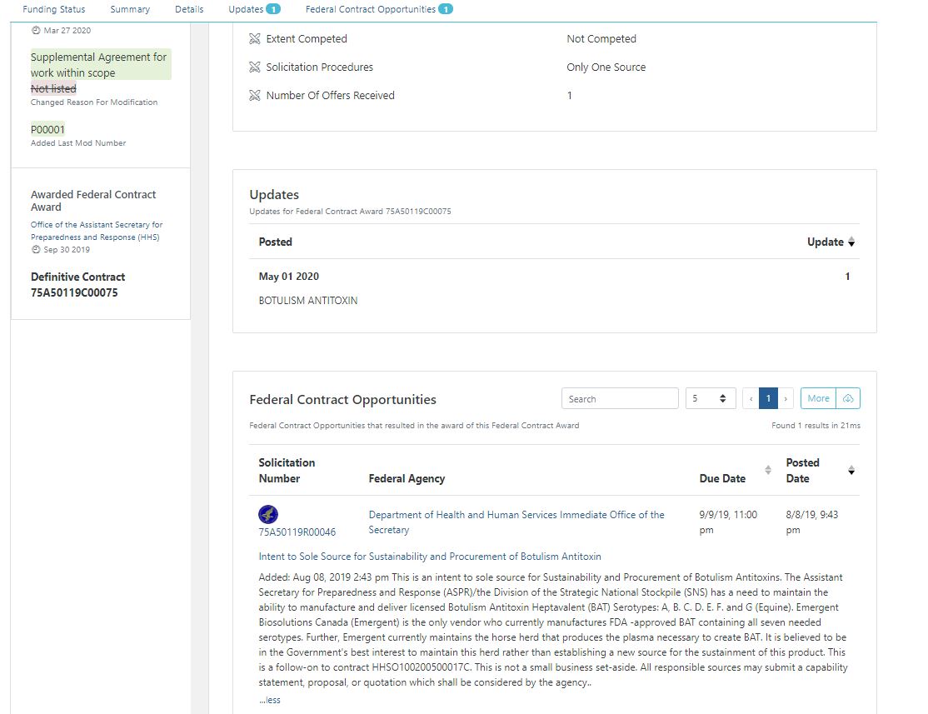Switch to the Funding Status tab
928x714 pixels.
[54, 9]
